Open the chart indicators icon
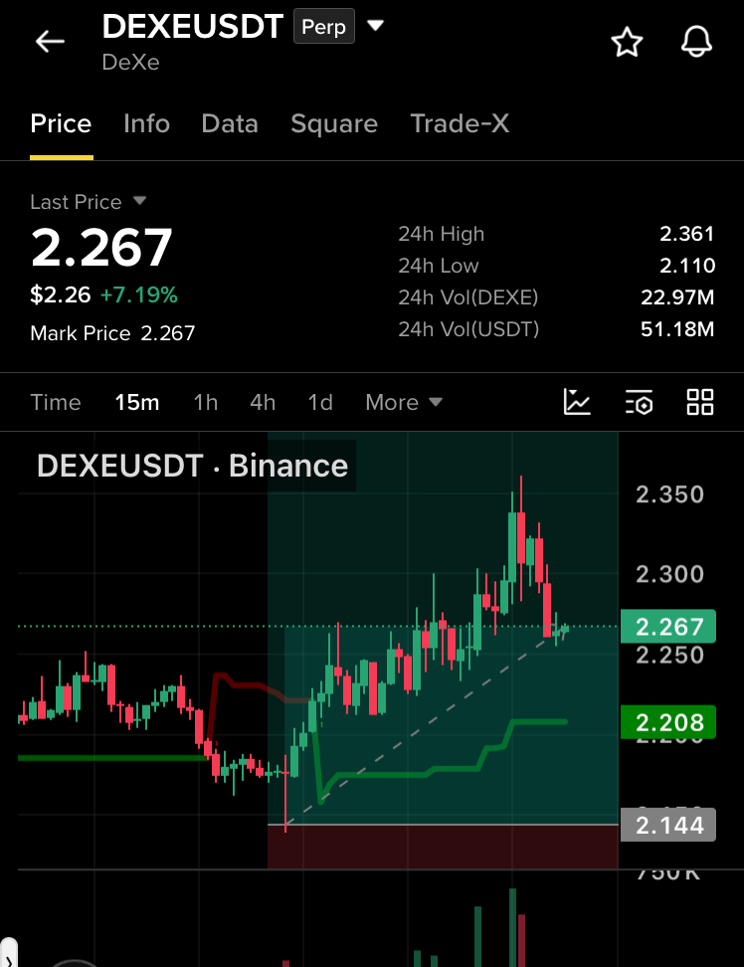744x967 pixels. coord(577,402)
